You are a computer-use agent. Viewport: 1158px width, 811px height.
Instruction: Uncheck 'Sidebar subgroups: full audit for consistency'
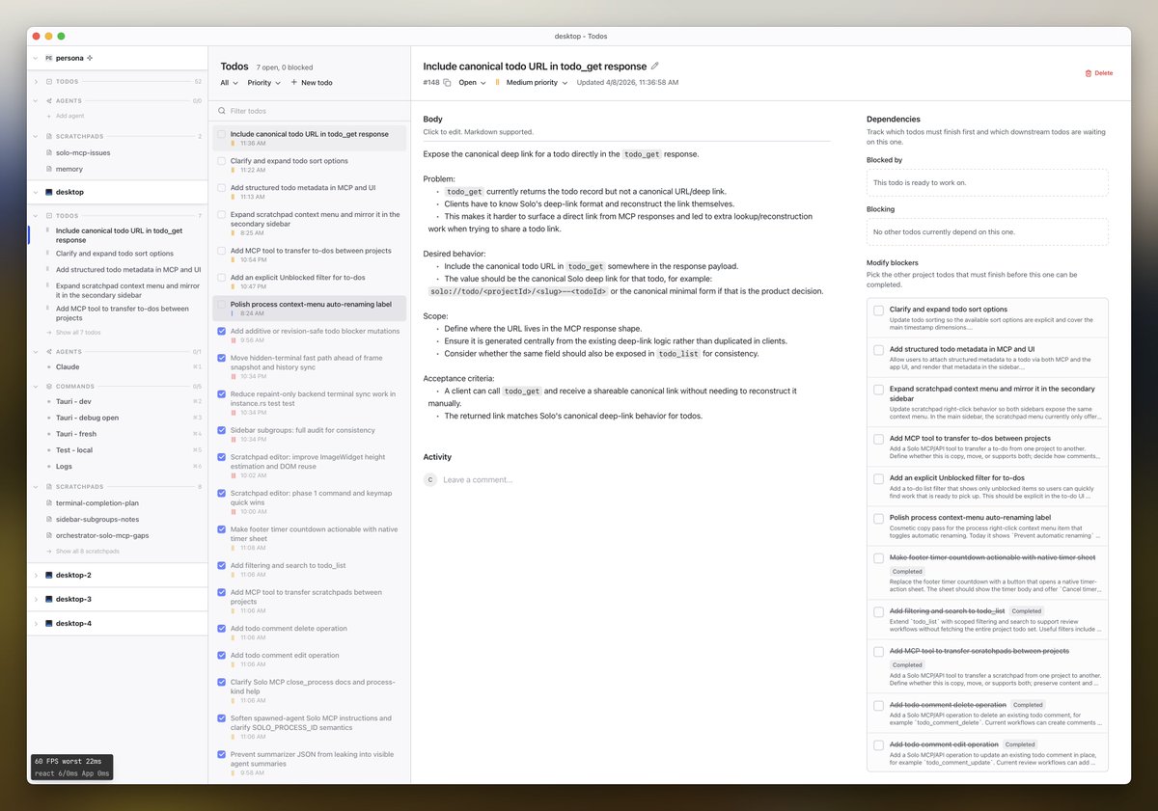pyautogui.click(x=222, y=430)
